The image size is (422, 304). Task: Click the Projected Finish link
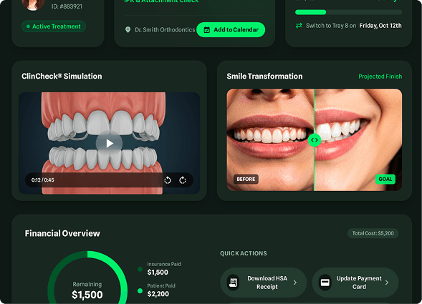380,77
